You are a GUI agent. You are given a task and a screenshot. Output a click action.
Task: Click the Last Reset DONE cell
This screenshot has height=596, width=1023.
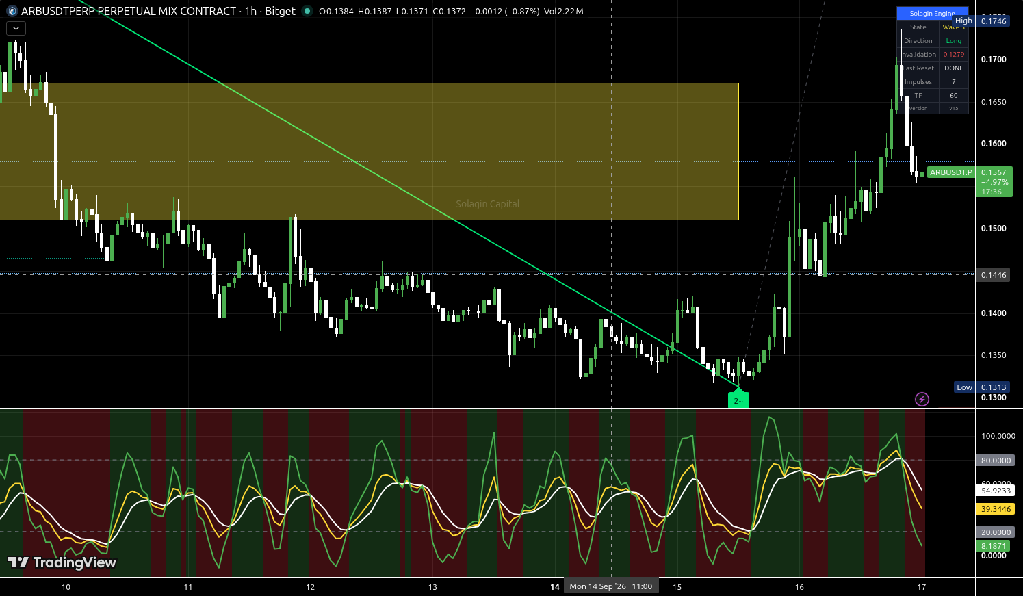click(954, 68)
